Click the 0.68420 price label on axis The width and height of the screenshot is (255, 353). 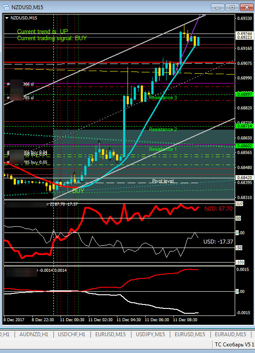pos(244,178)
